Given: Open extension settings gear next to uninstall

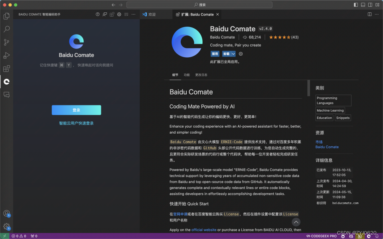Looking at the screenshot, I should pyautogui.click(x=241, y=54).
